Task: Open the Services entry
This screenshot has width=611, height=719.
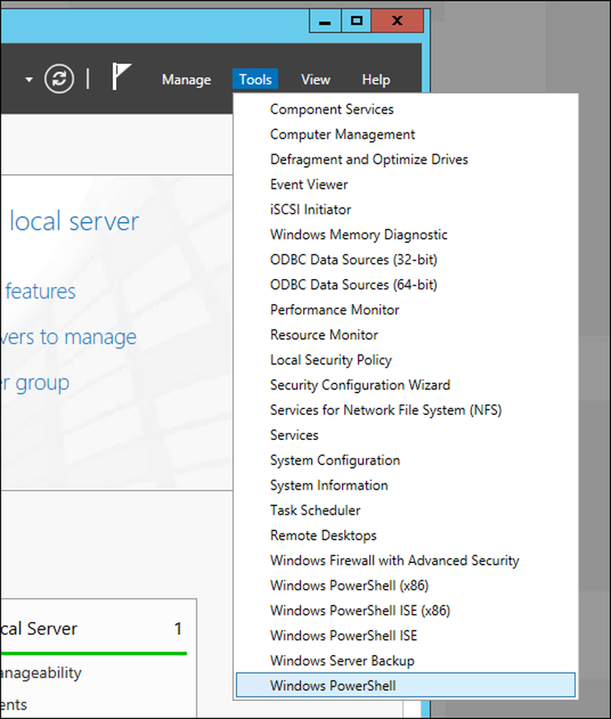Action: [x=406, y=435]
